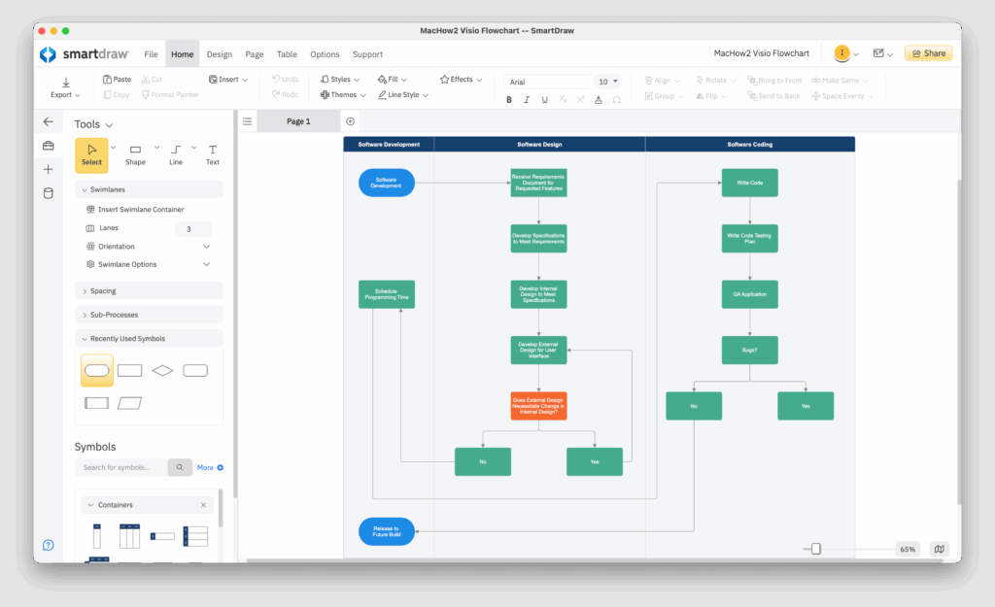Image resolution: width=995 pixels, height=607 pixels.
Task: Expand the Sub-Processes section
Action: click(x=149, y=315)
